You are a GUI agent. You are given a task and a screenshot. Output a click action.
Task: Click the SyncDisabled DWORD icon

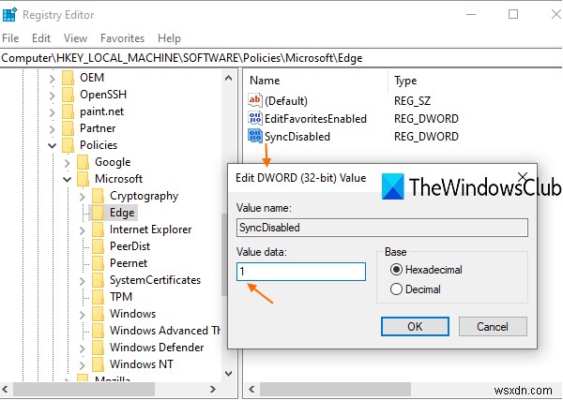point(255,136)
